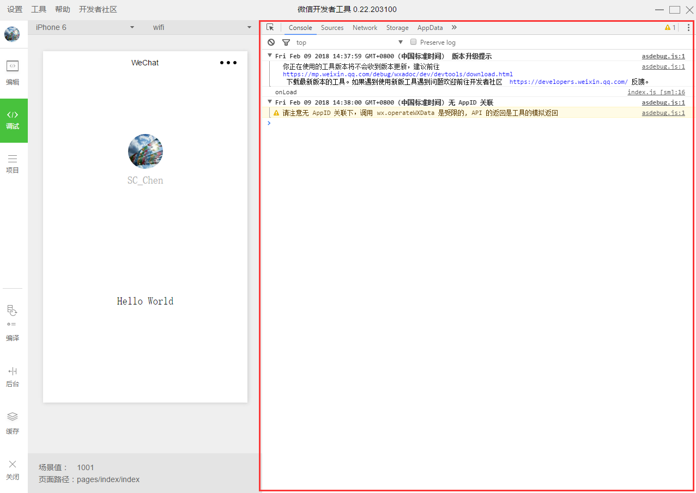Image resolution: width=696 pixels, height=493 pixels.
Task: Open the 编辑 editor sidebar icon
Action: click(x=13, y=73)
